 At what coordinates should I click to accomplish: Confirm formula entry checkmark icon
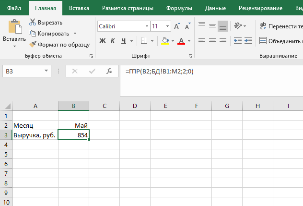pos(92,71)
